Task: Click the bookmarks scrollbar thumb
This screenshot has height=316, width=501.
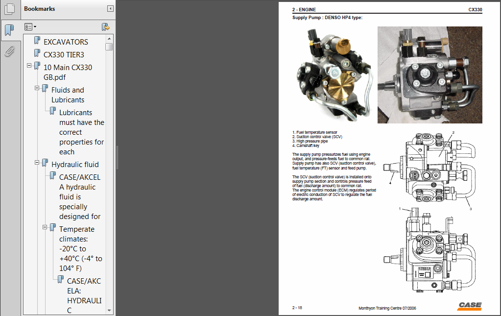Action: (x=109, y=47)
